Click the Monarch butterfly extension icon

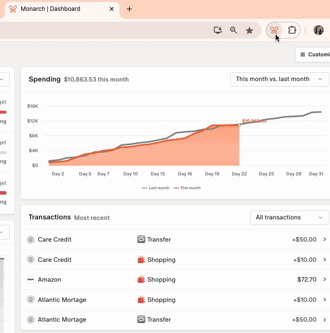coord(274,30)
